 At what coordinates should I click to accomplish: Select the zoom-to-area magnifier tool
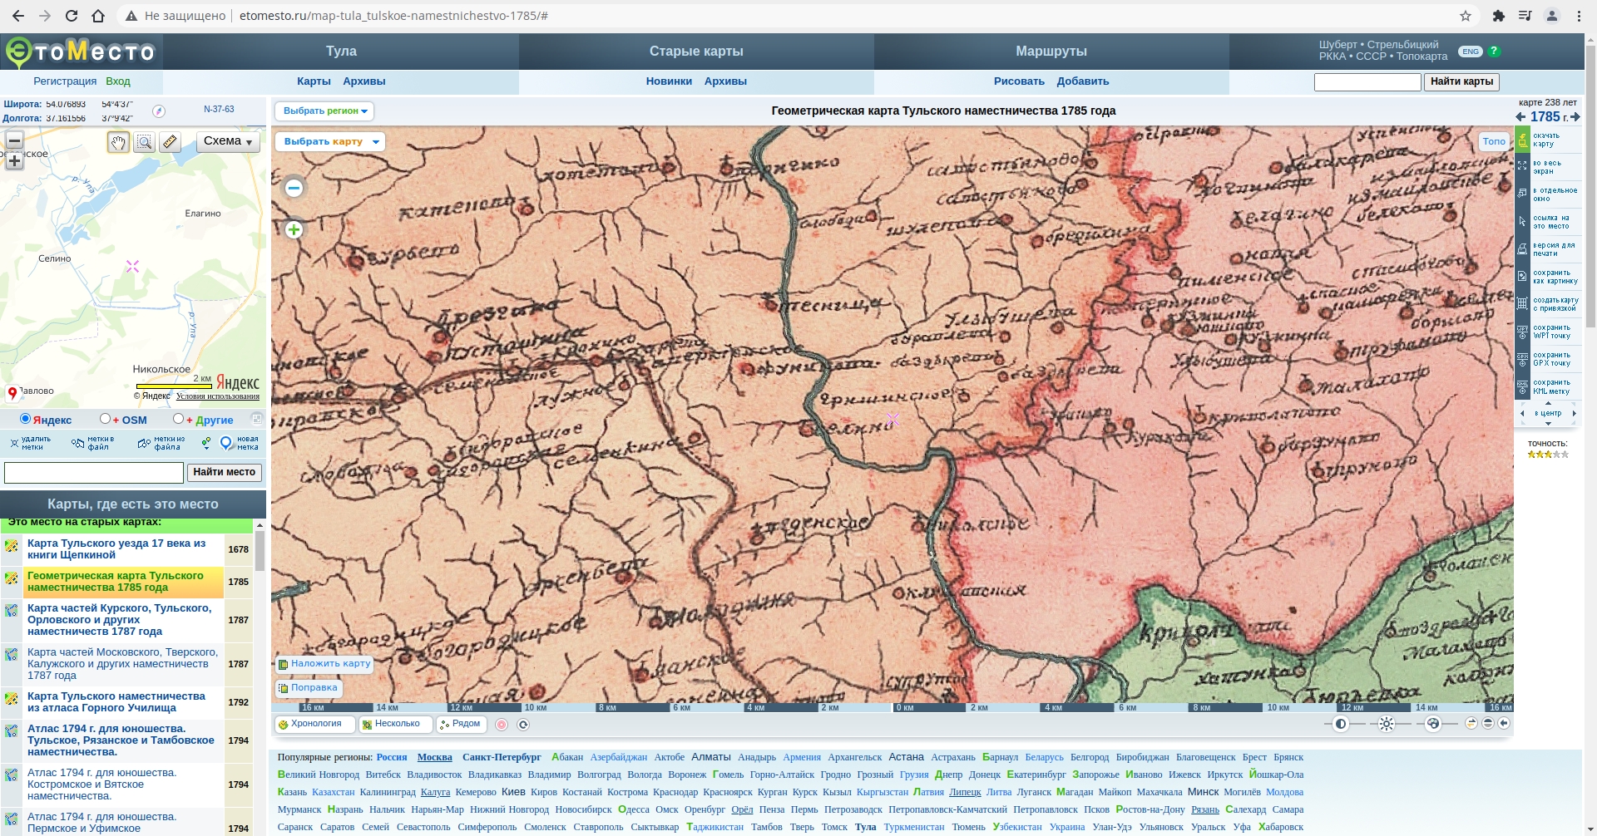point(144,142)
